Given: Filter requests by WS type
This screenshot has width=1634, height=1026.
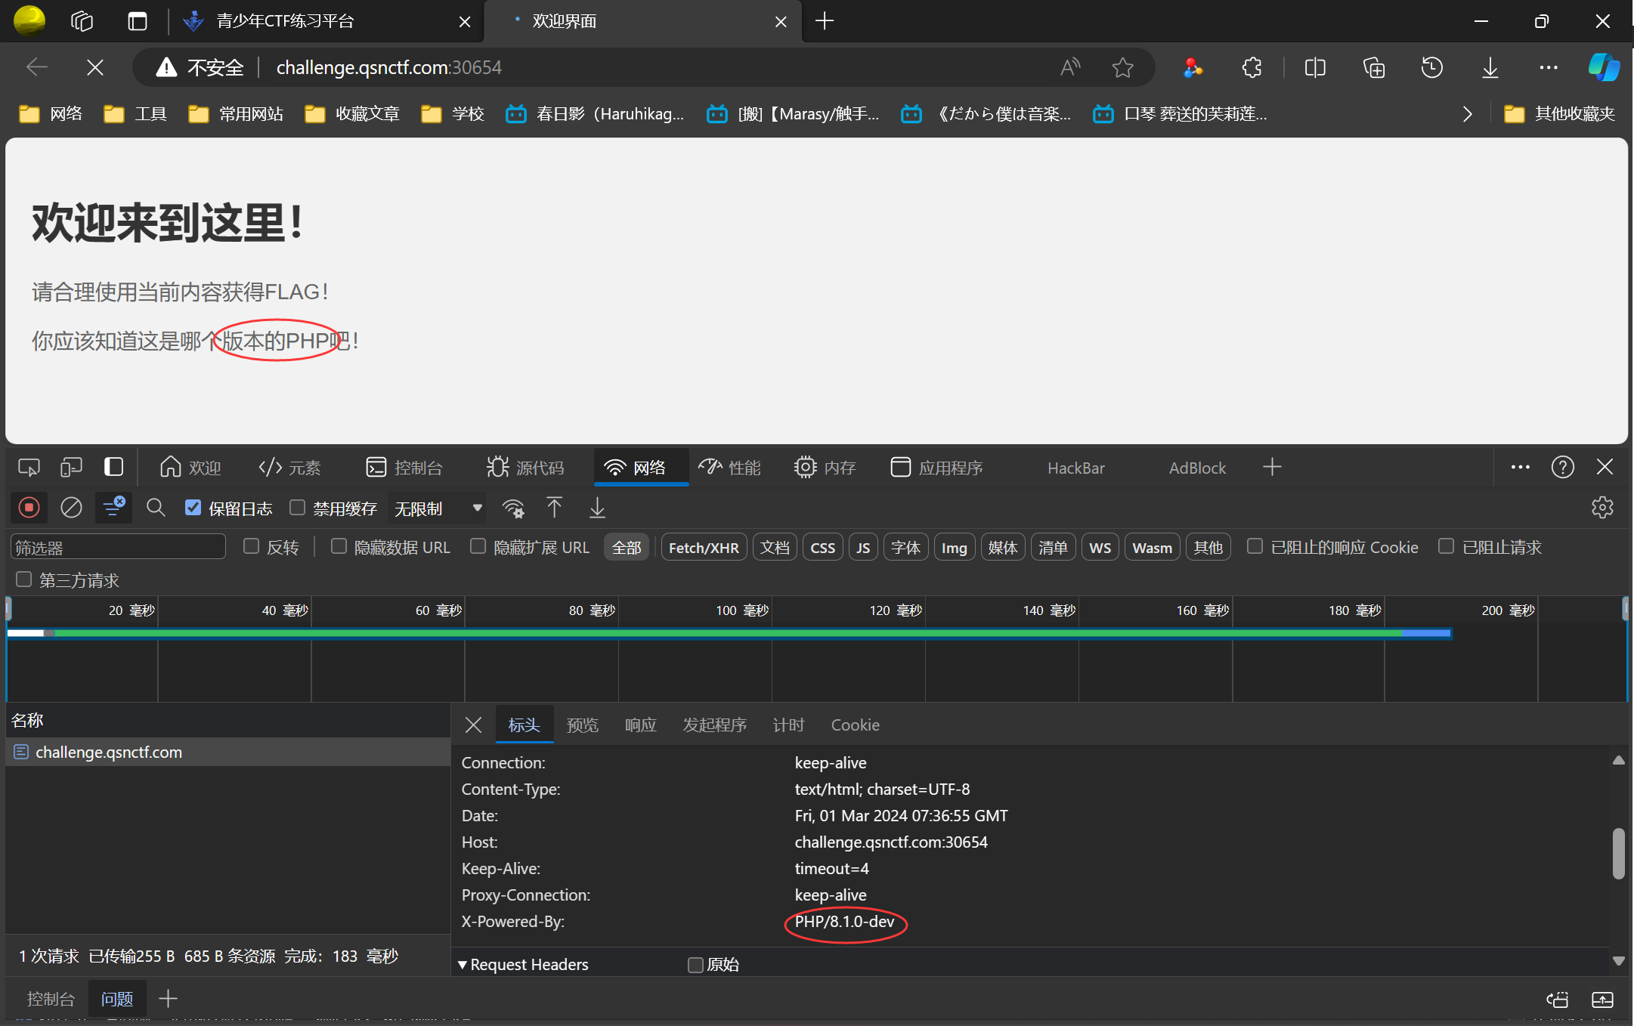Looking at the screenshot, I should 1100,547.
